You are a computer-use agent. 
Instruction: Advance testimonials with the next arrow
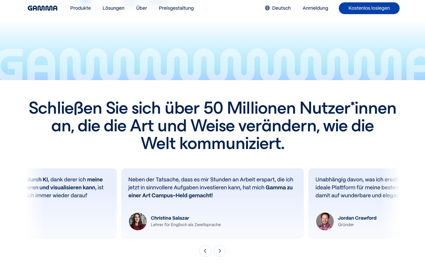tap(220, 251)
